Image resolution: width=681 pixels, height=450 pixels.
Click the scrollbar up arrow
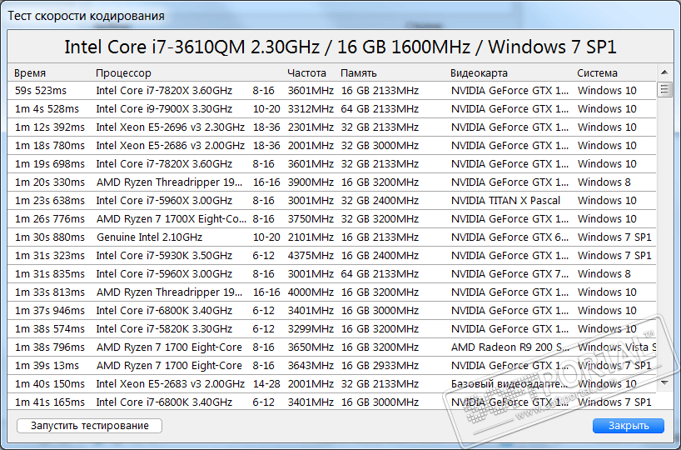[x=664, y=72]
